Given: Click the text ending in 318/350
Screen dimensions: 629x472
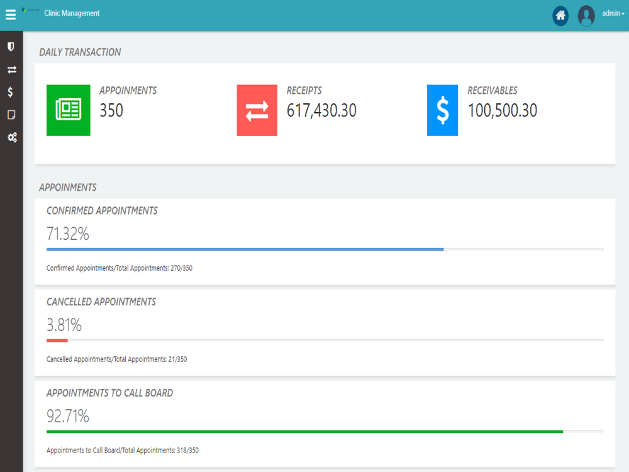Looking at the screenshot, I should point(123,451).
